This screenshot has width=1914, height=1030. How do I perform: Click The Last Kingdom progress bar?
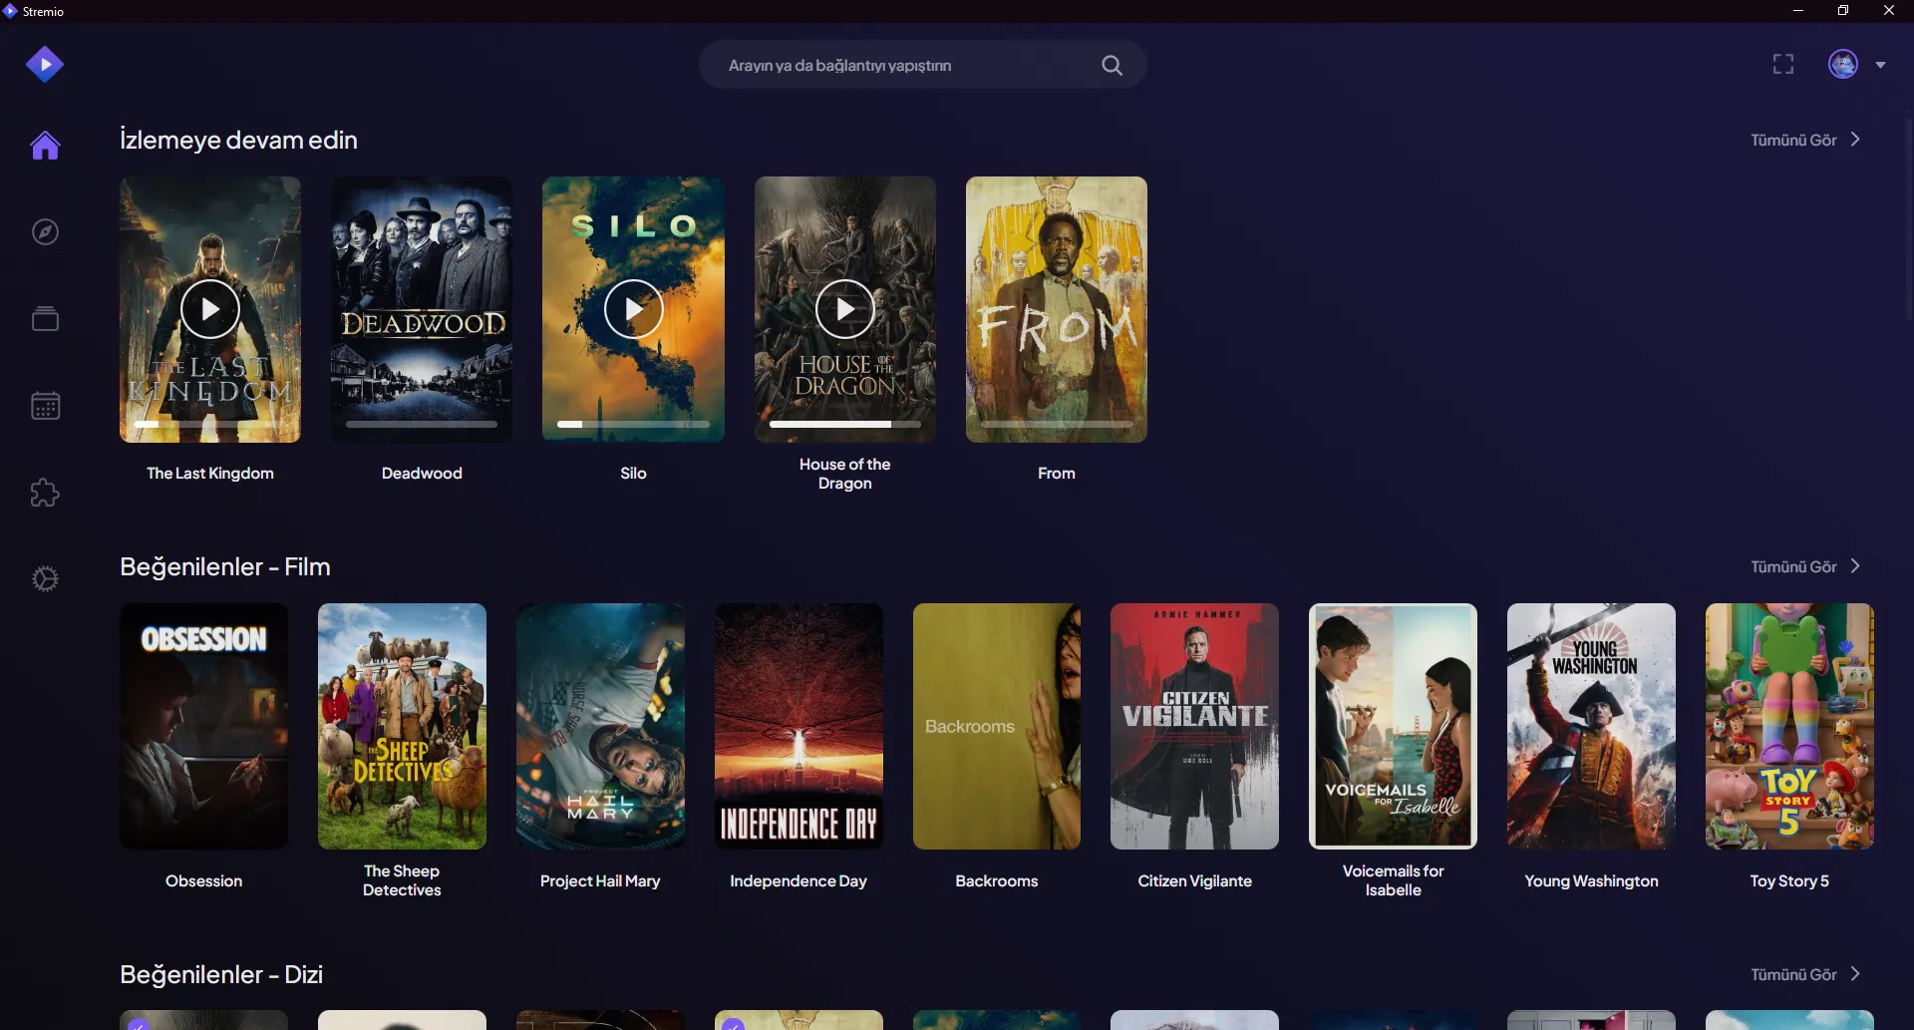[x=210, y=425]
